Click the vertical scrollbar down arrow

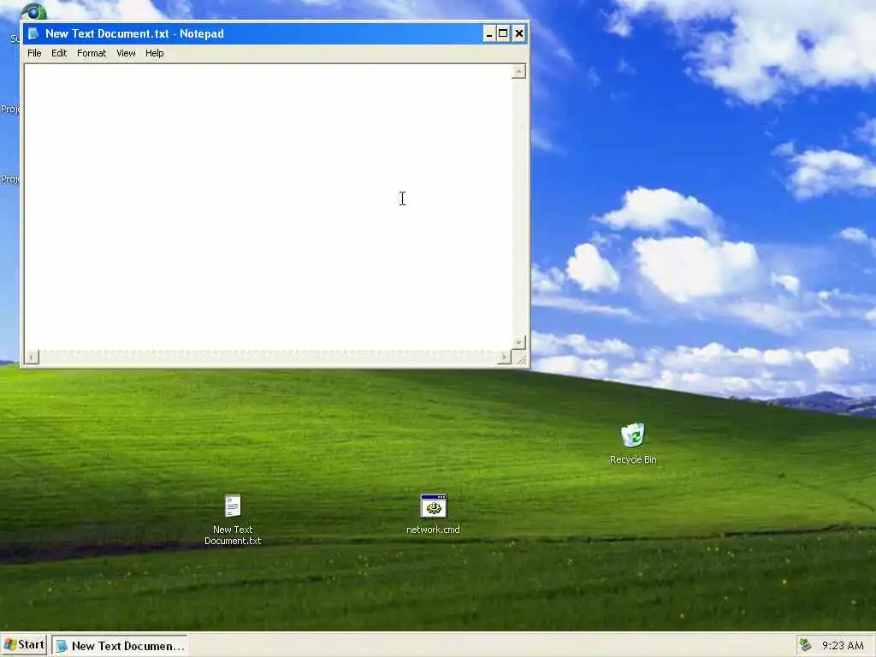click(x=519, y=342)
